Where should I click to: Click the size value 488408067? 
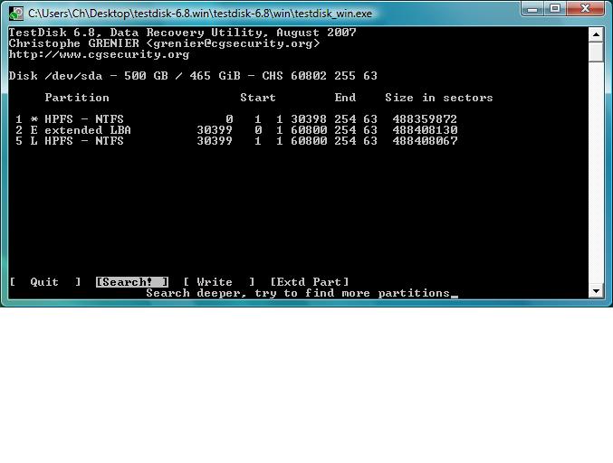pyautogui.click(x=425, y=141)
